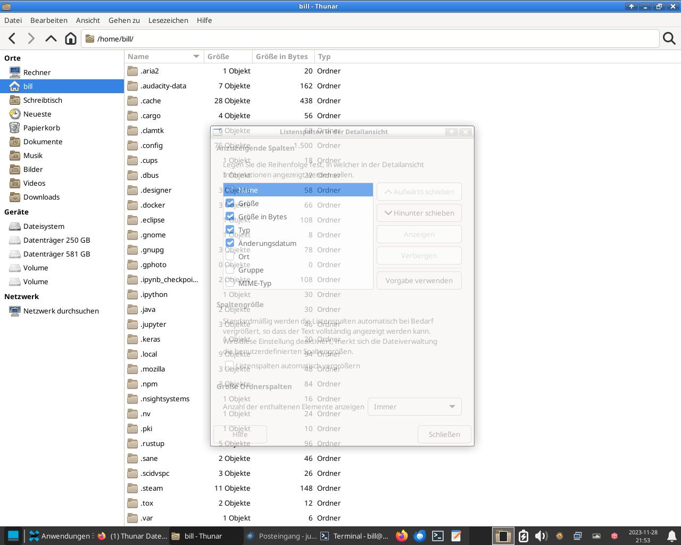
Task: Close the dialog with Schließen button
Action: (444, 434)
